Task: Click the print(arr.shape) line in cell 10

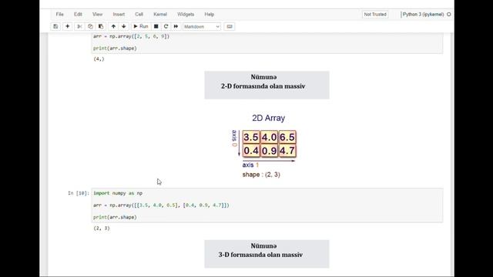Action: 115,217
